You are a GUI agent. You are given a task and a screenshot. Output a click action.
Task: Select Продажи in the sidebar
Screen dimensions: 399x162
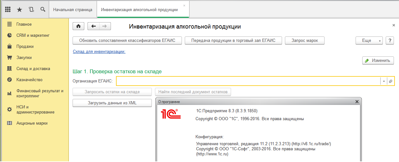click(25, 47)
